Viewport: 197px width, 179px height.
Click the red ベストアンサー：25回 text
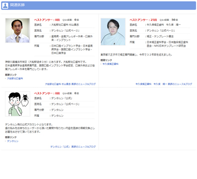[143, 20]
